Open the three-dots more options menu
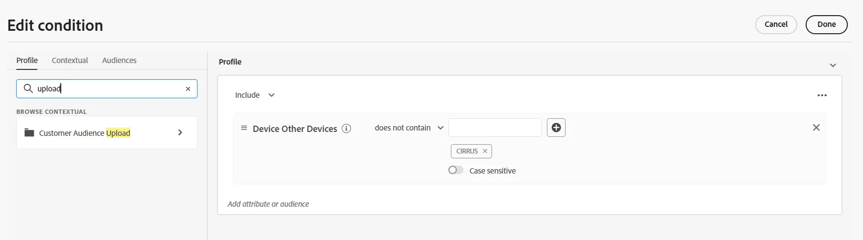This screenshot has height=240, width=863. click(x=822, y=95)
